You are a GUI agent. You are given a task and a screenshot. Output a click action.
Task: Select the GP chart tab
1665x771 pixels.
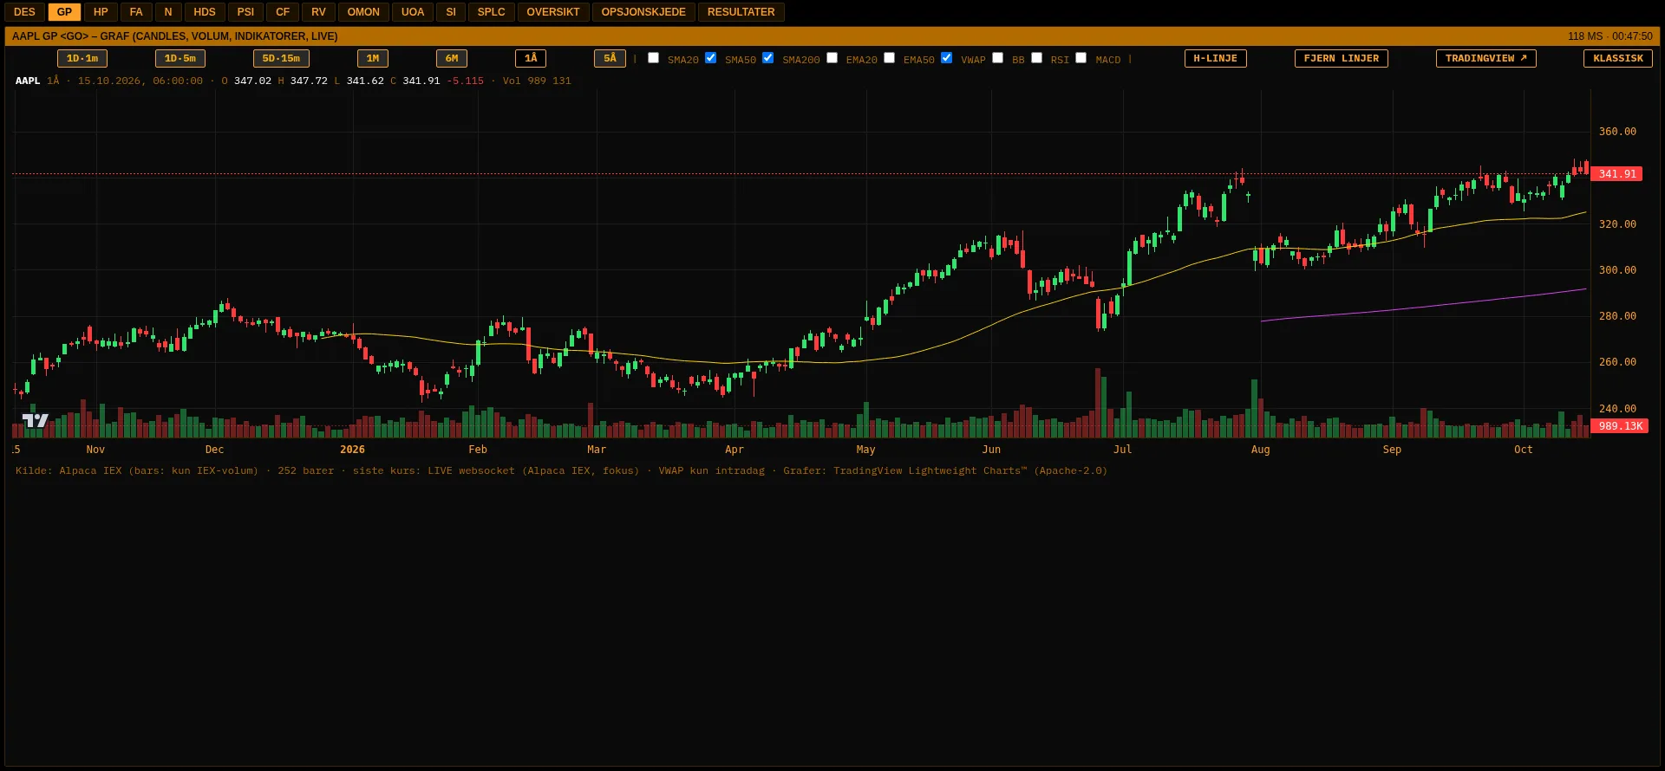pyautogui.click(x=64, y=12)
